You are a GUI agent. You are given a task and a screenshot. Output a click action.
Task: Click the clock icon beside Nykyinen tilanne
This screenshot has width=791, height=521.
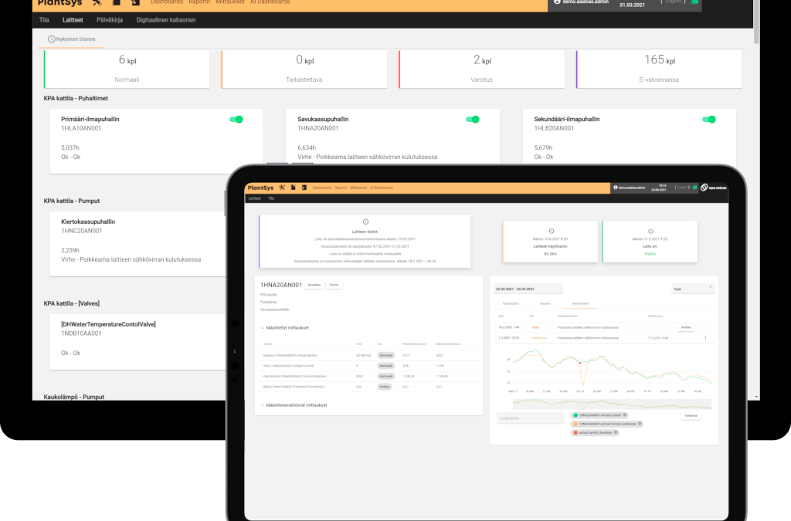(52, 39)
